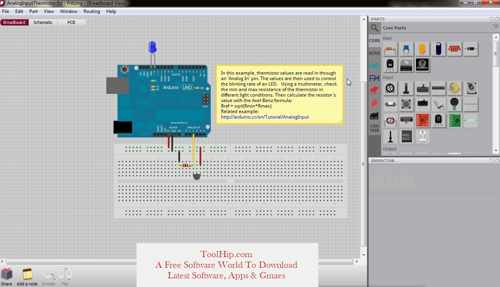500x287 pixels.
Task: Switch to the Breadboard view tab
Action: coord(14,22)
